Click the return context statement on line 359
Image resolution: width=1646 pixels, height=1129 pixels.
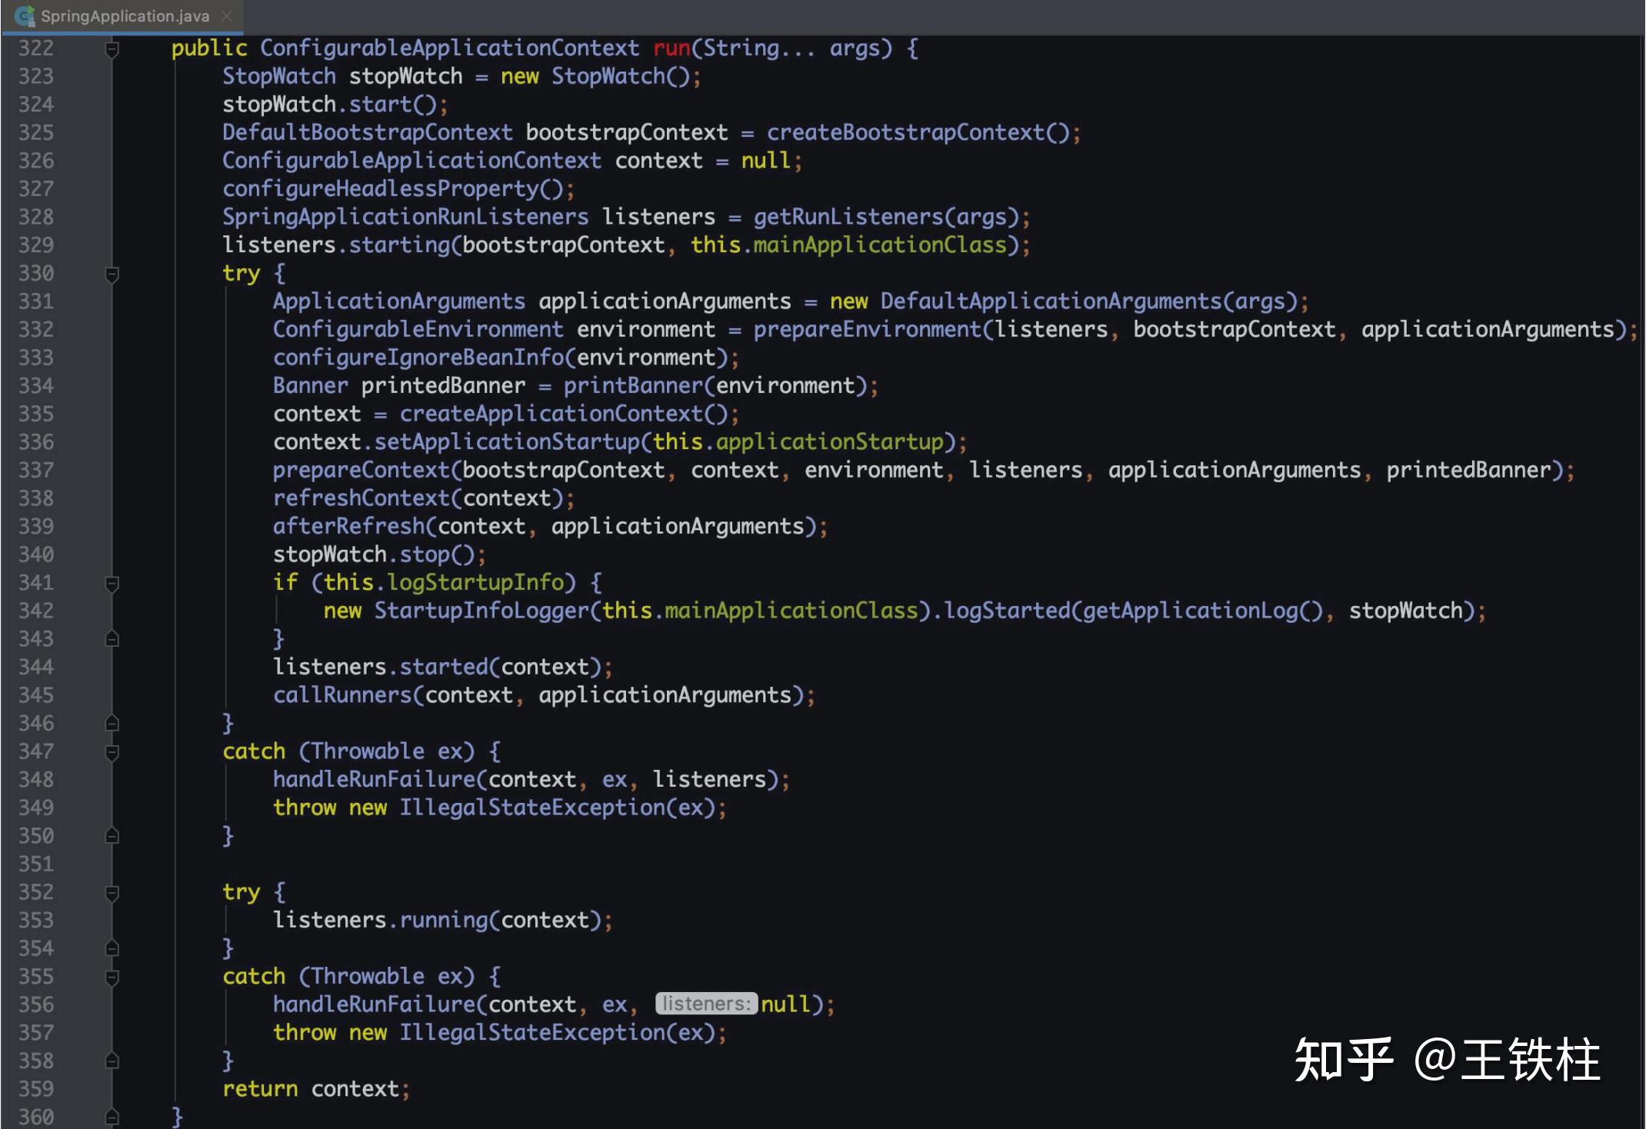(x=315, y=1088)
